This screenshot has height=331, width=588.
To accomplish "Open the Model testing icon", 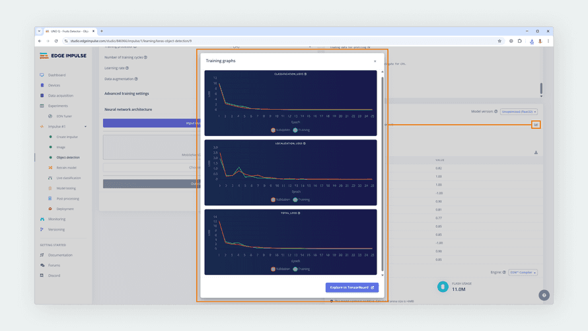I will click(x=50, y=188).
